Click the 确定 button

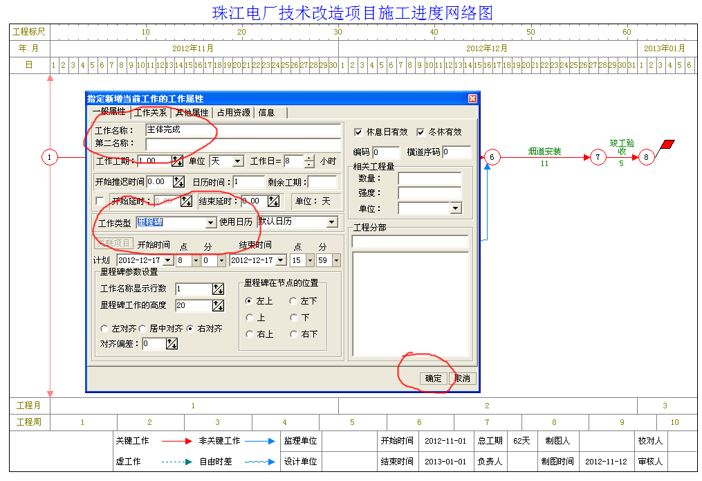point(433,379)
